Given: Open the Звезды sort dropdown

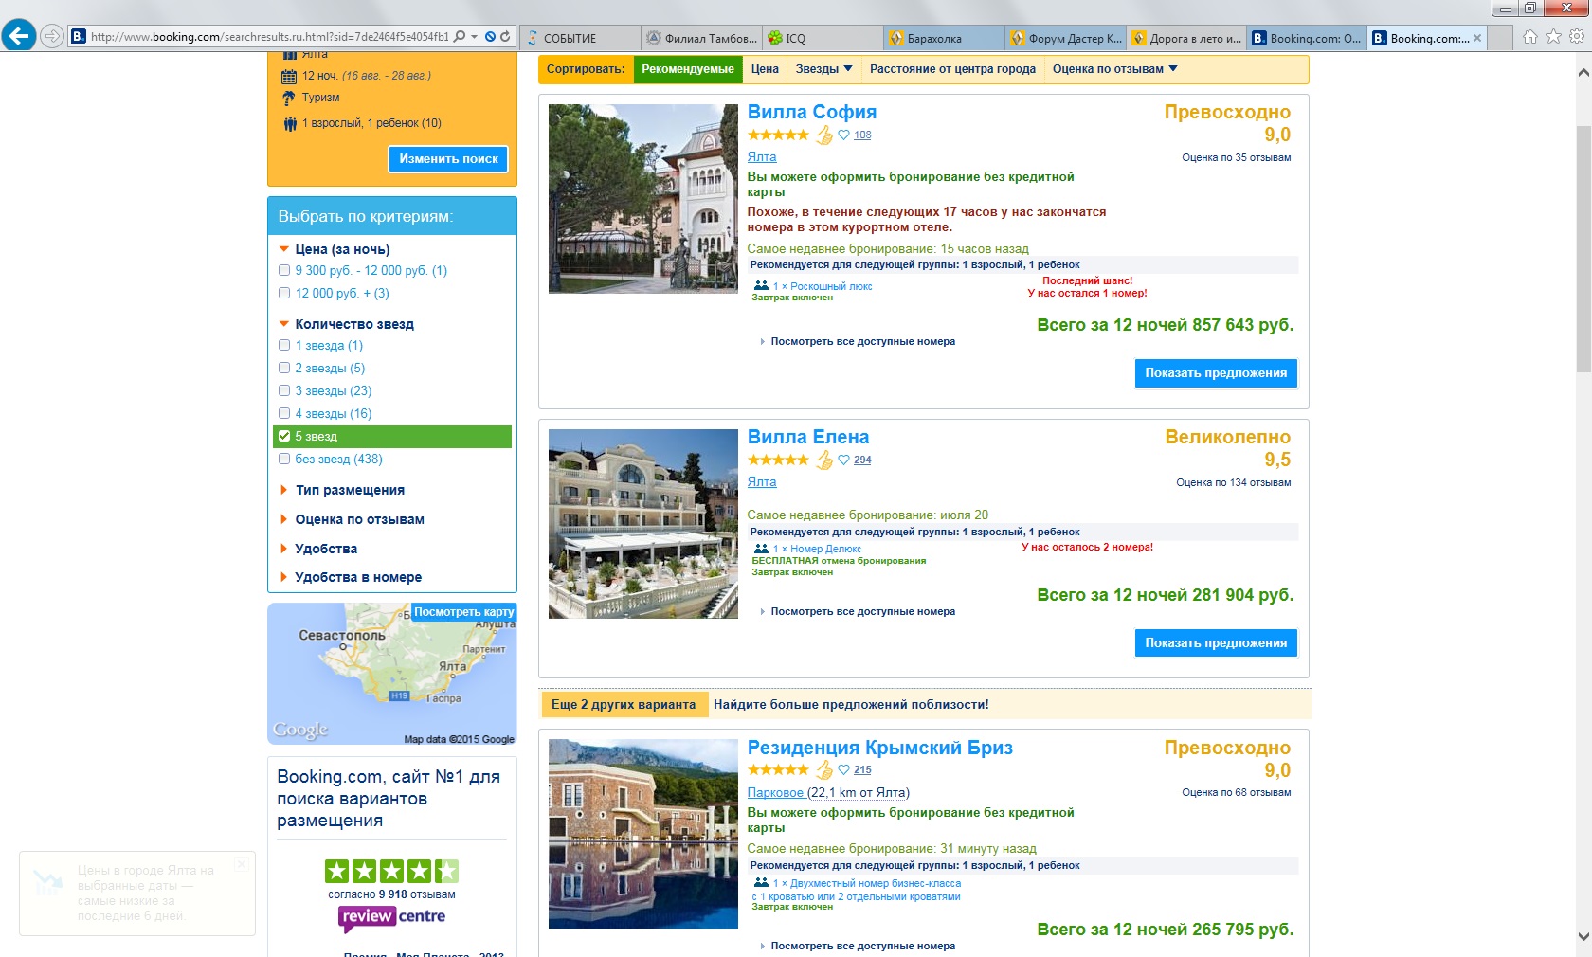Looking at the screenshot, I should tap(823, 69).
